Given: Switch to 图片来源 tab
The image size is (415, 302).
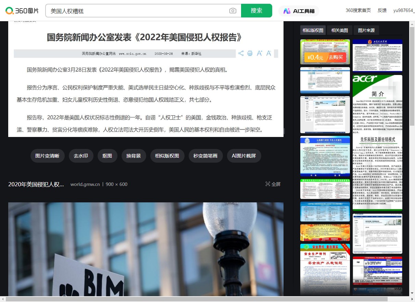Looking at the screenshot, I should tap(366, 30).
